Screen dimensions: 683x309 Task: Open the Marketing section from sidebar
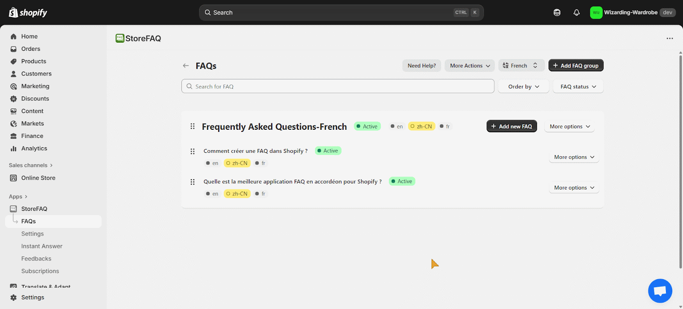[13, 86]
